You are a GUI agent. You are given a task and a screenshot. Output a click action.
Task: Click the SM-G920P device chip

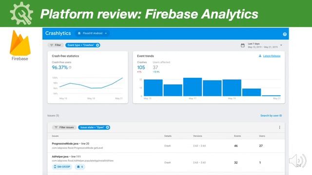62,167
